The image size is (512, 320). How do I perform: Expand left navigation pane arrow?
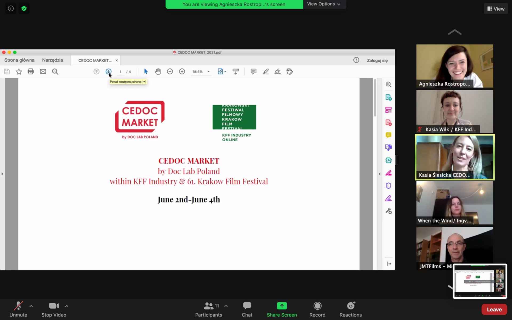pos(2,174)
